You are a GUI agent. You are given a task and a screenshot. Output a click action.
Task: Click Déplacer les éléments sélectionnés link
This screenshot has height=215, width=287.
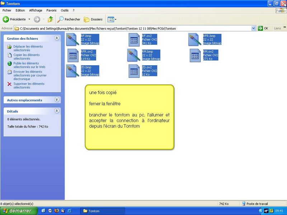pyautogui.click(x=28, y=48)
